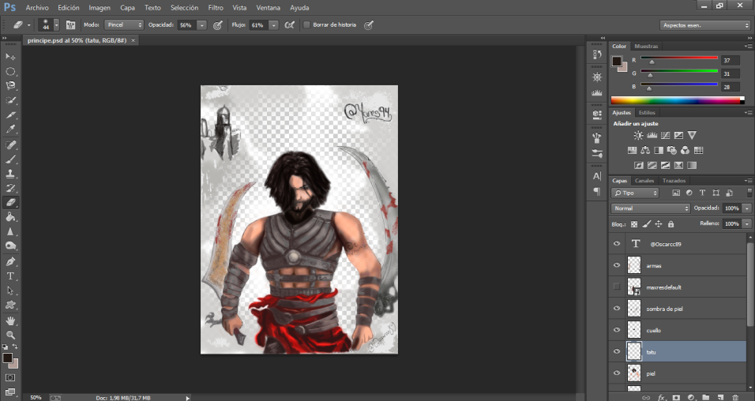Click the lock all layer icon

tap(670, 224)
